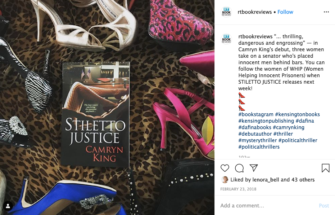Open the #politicalthriller hashtag

point(298,140)
